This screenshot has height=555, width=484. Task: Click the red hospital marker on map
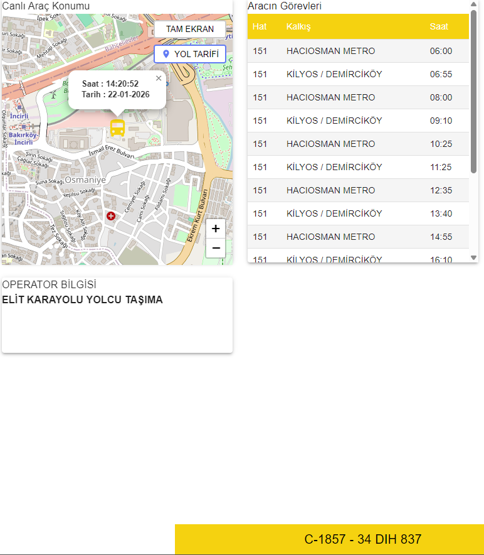(x=111, y=216)
